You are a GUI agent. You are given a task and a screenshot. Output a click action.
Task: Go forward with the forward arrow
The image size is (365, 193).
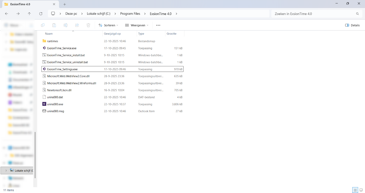click(x=18, y=14)
